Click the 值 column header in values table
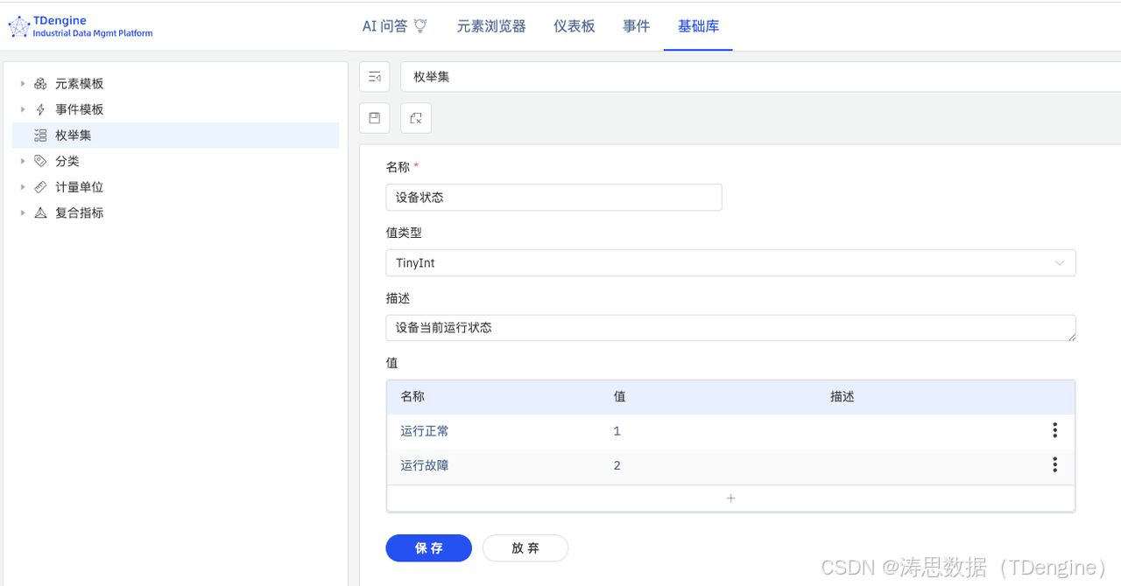The width and height of the screenshot is (1121, 586). click(620, 396)
